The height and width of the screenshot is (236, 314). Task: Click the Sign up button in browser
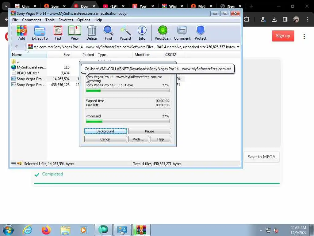283,36
